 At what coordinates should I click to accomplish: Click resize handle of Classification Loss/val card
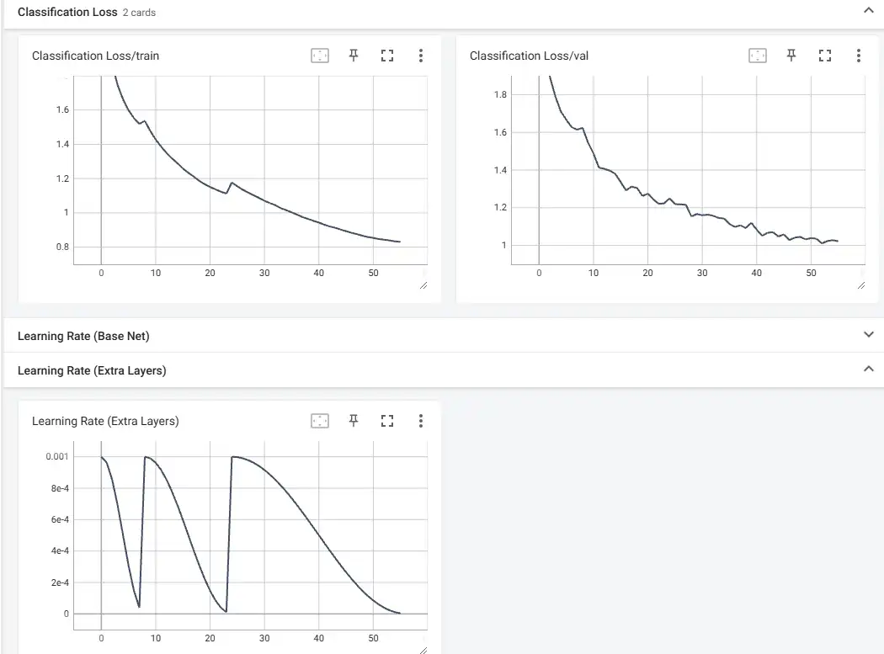pos(861,286)
